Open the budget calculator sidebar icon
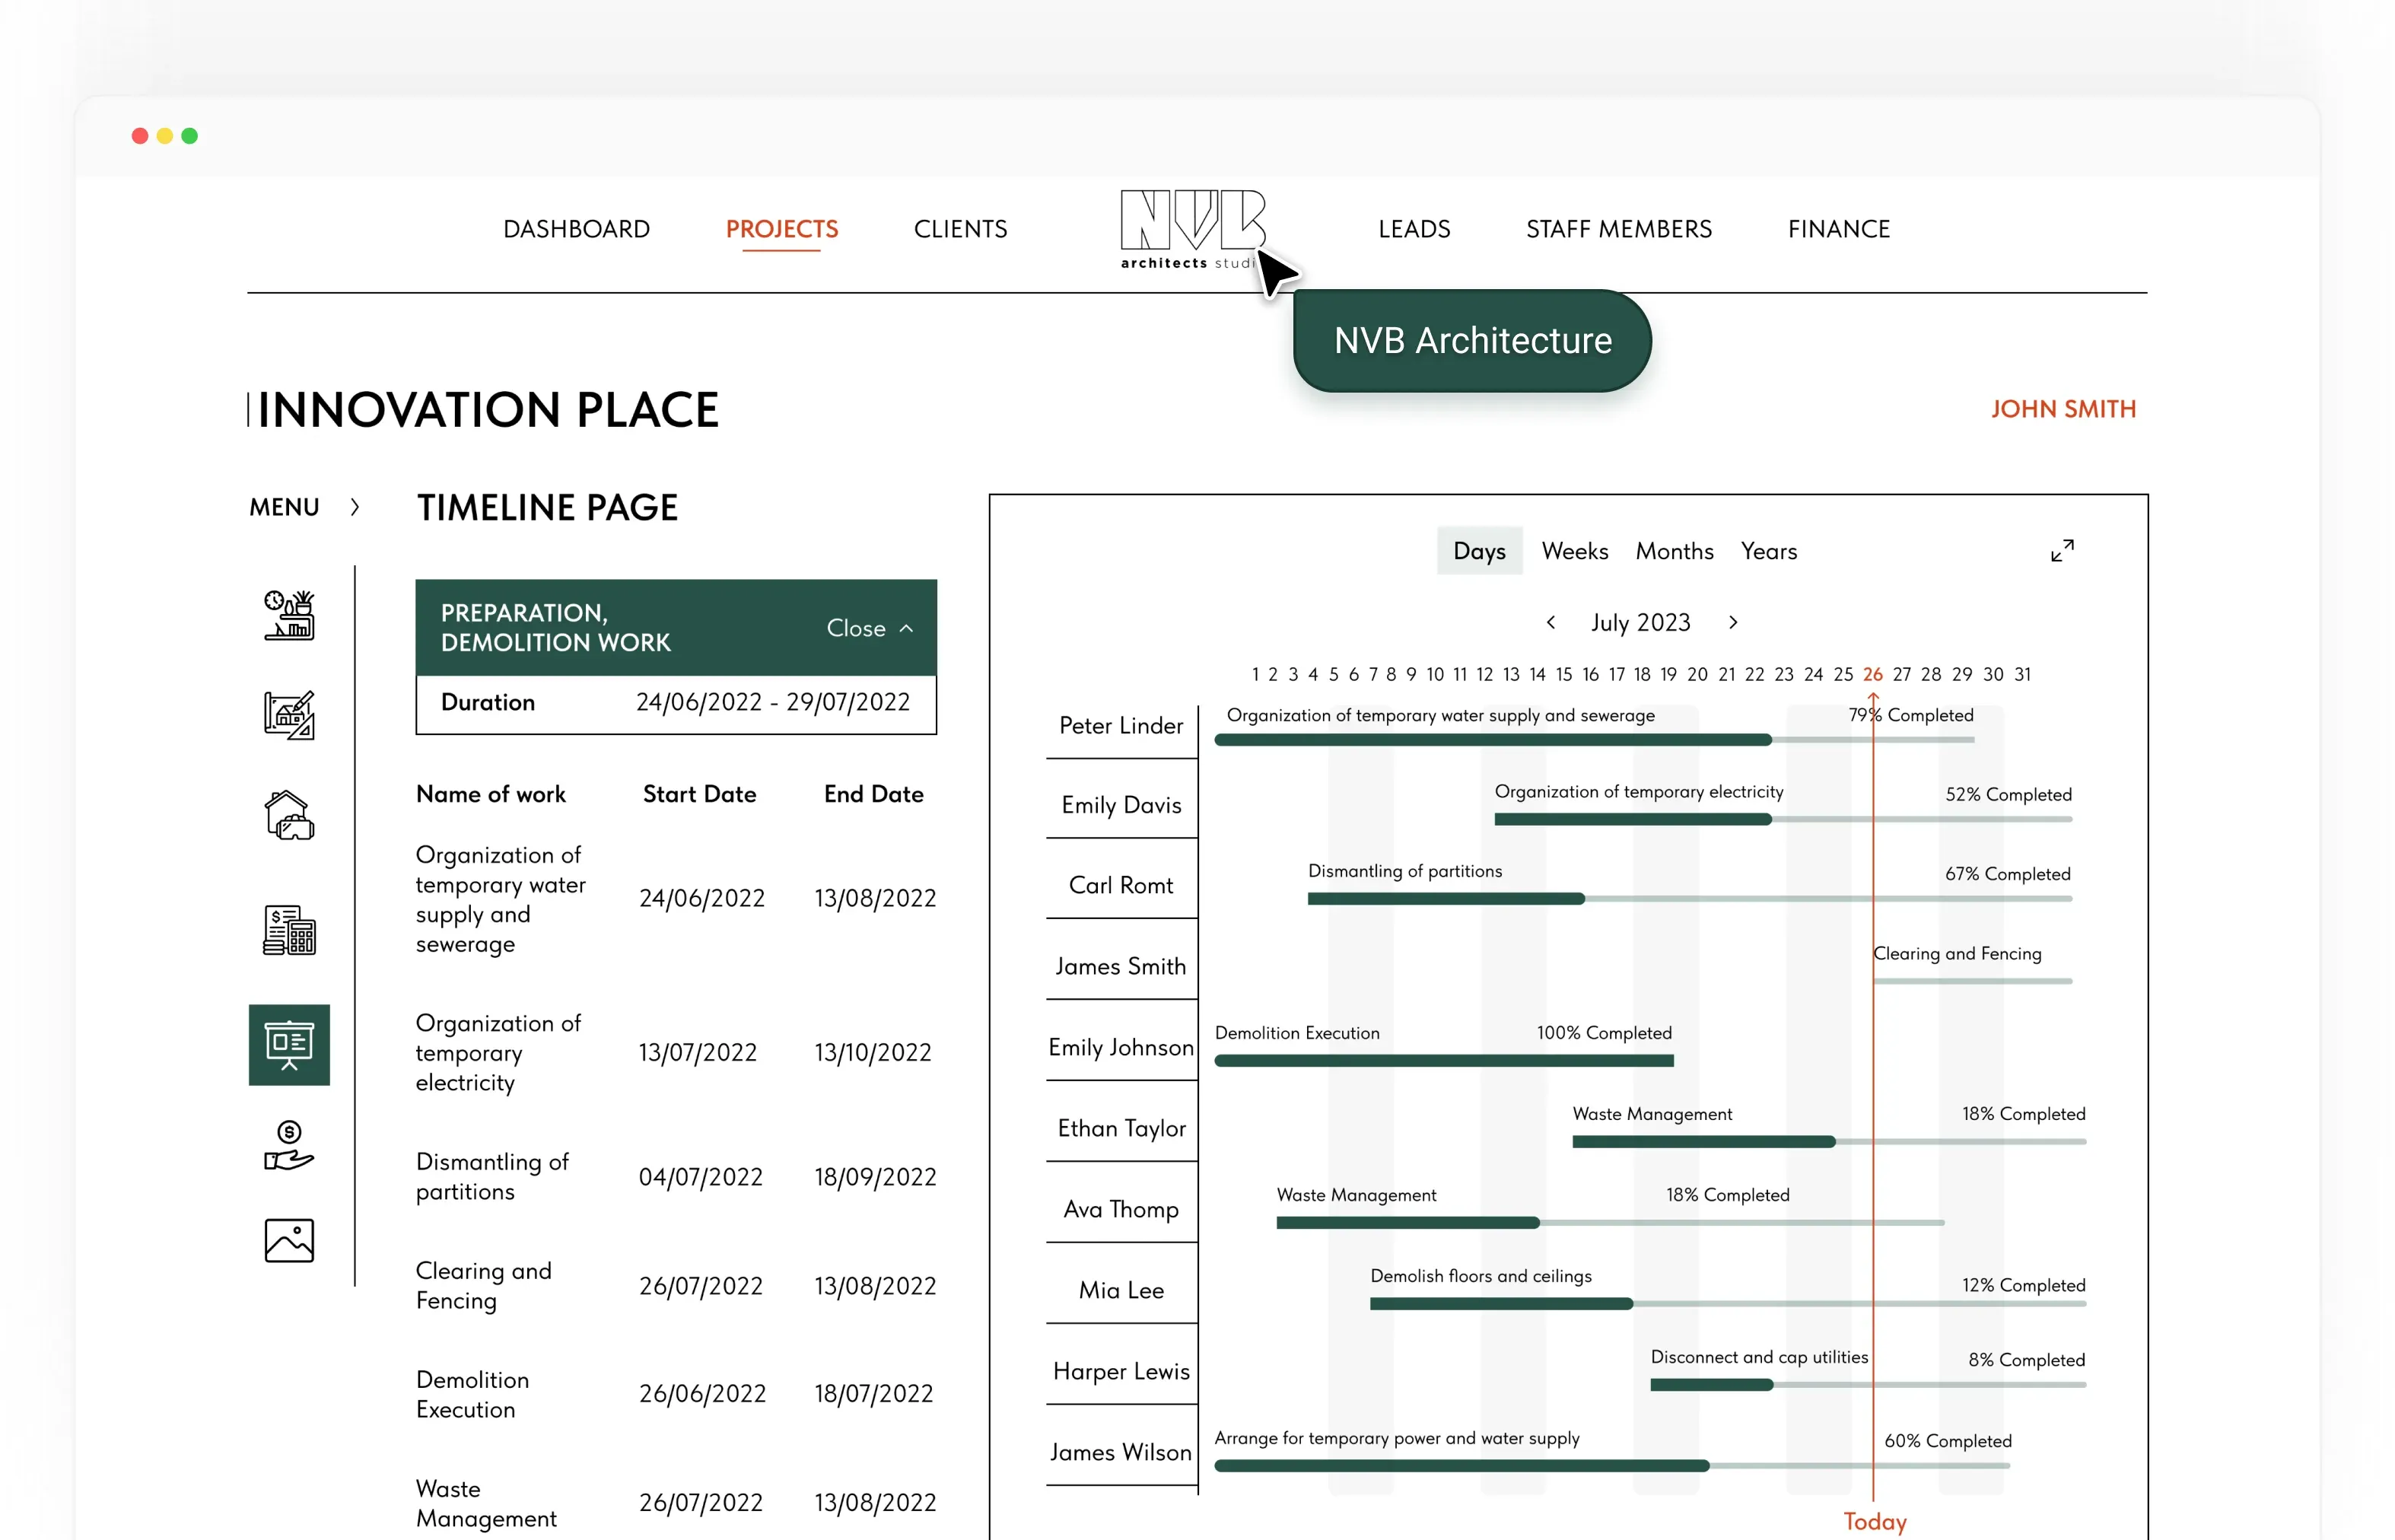This screenshot has width=2395, height=1540. [x=289, y=930]
